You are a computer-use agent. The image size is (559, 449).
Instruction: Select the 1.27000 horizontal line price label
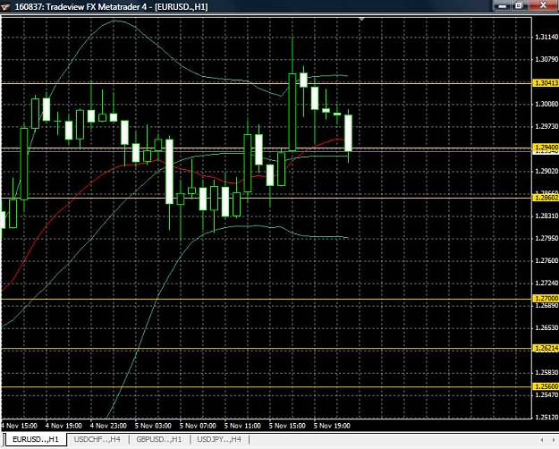[x=546, y=298]
